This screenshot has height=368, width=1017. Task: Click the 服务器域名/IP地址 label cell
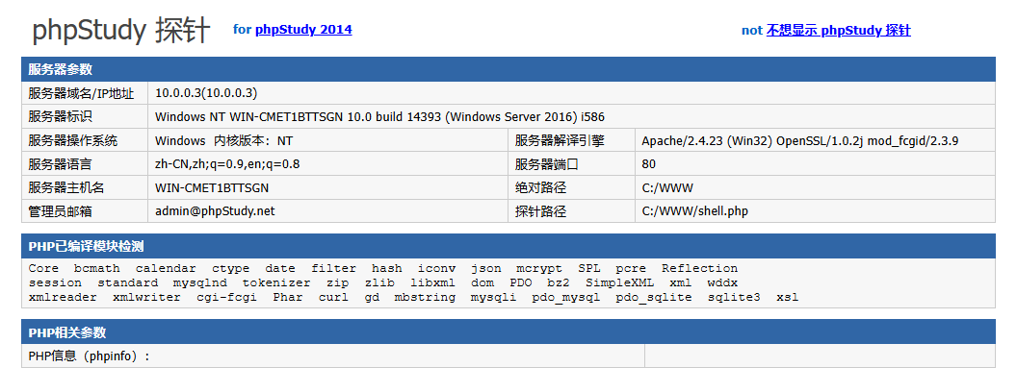click(85, 93)
